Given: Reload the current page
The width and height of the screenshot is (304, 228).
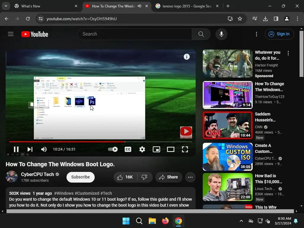Looking at the screenshot, I should (28, 19).
